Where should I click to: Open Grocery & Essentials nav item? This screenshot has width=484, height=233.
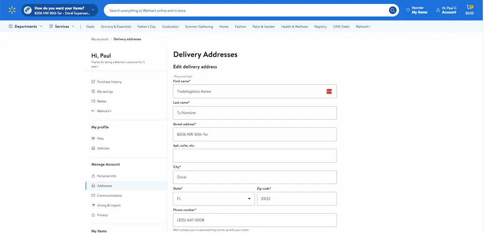116,27
